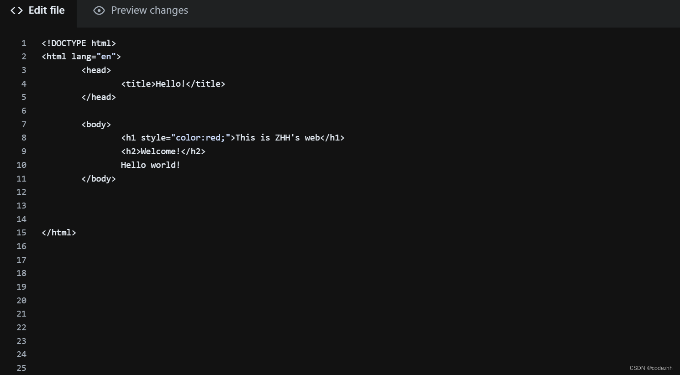Image resolution: width=680 pixels, height=375 pixels.
Task: Switch to the Preview changes tab
Action: point(149,10)
